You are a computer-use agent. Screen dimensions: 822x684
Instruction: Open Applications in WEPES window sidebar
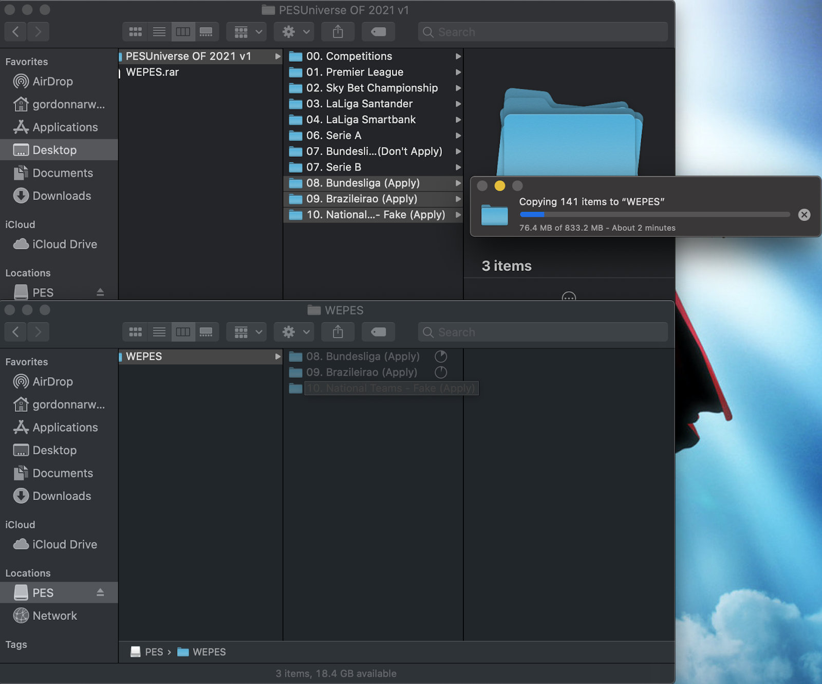point(59,427)
